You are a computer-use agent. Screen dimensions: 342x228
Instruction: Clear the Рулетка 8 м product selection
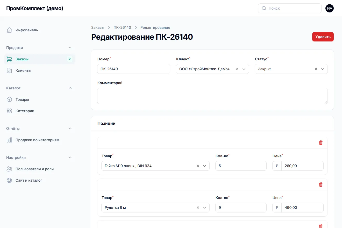198,208
